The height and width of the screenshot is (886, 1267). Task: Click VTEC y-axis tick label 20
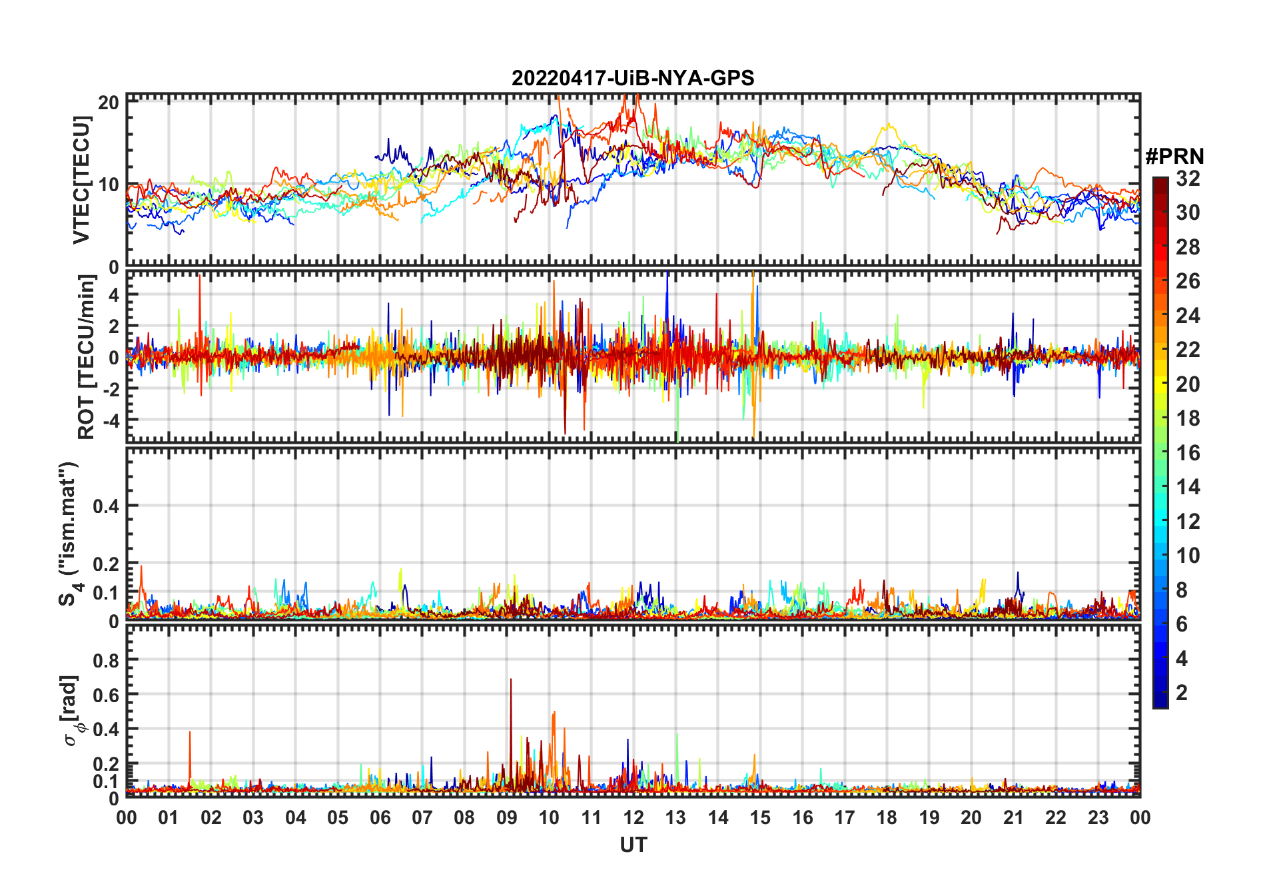109,103
